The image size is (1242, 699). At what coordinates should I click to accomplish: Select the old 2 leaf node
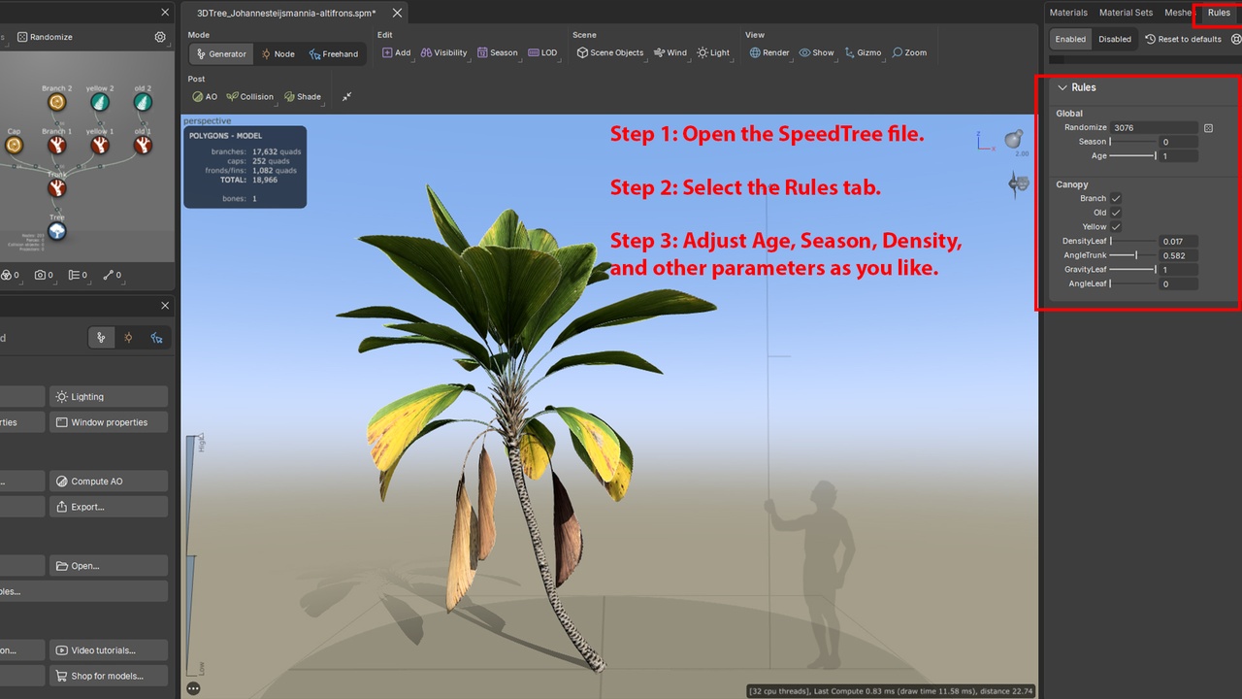(143, 102)
